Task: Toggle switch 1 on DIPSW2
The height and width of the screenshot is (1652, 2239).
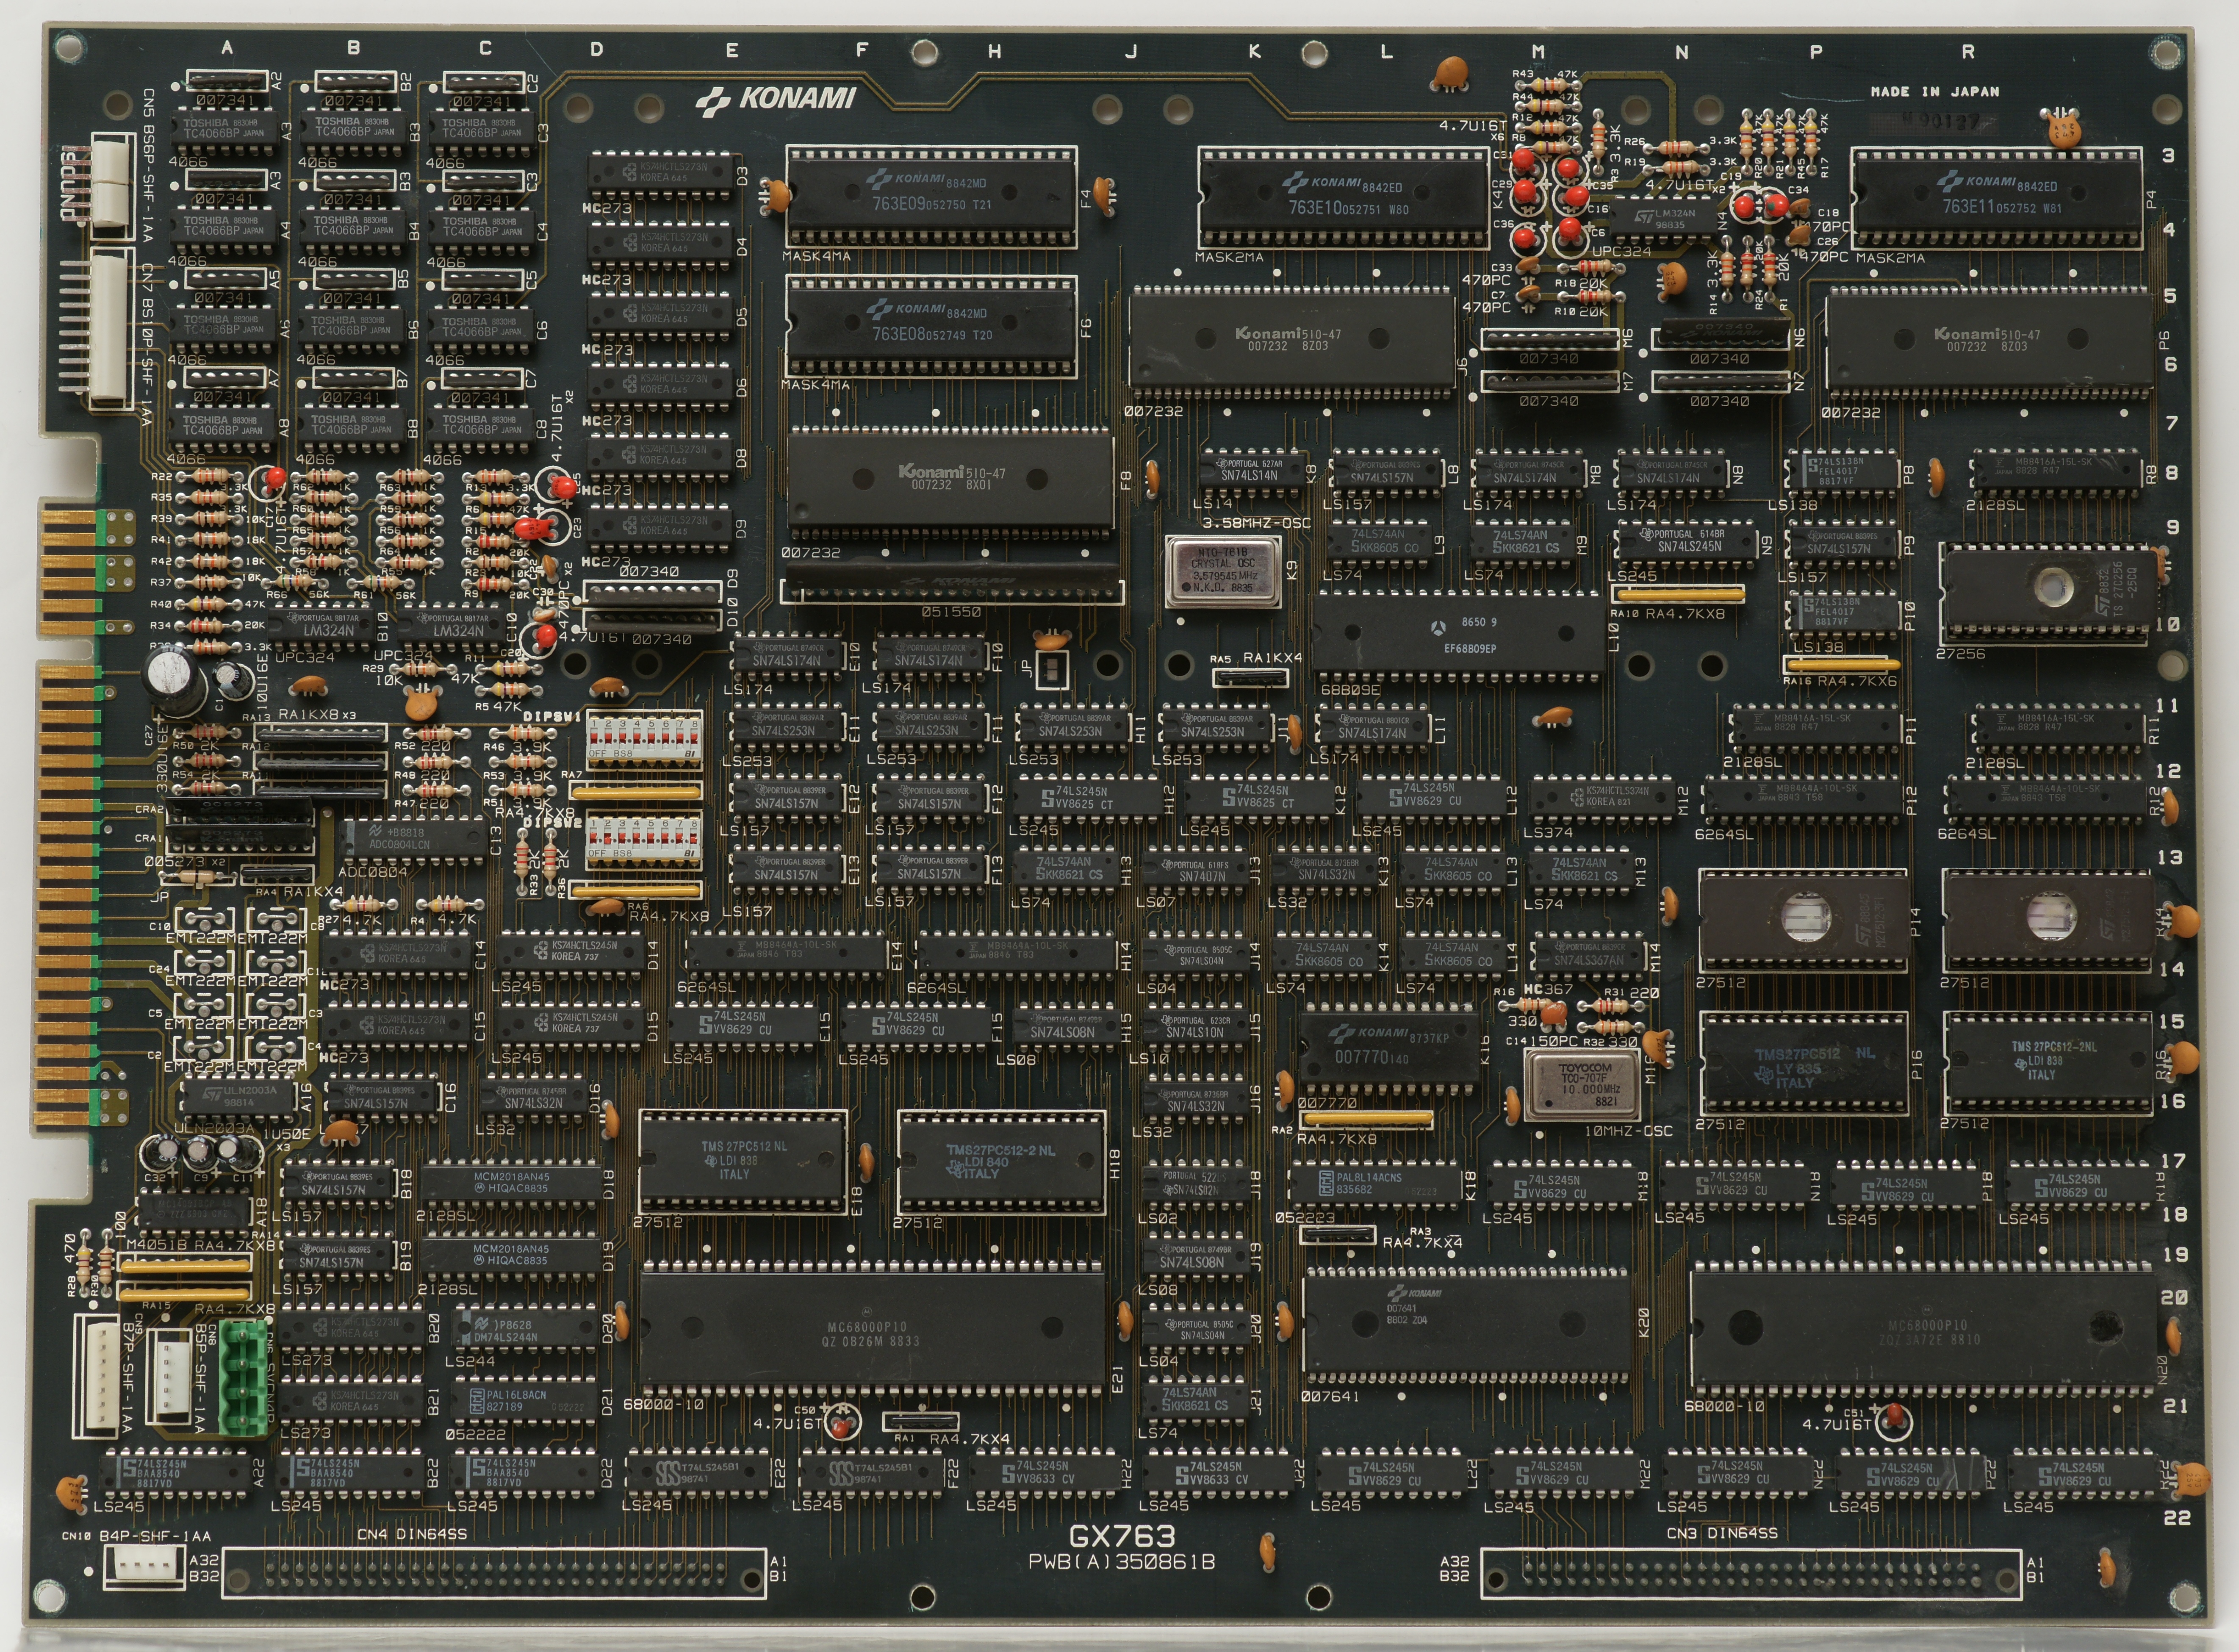Action: 594,838
